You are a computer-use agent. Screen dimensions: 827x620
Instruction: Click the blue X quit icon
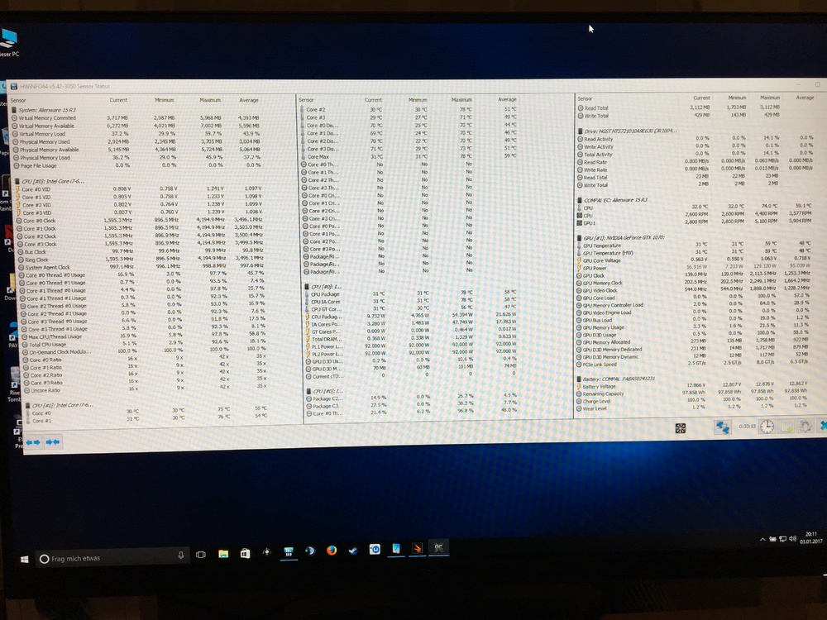tap(822, 427)
